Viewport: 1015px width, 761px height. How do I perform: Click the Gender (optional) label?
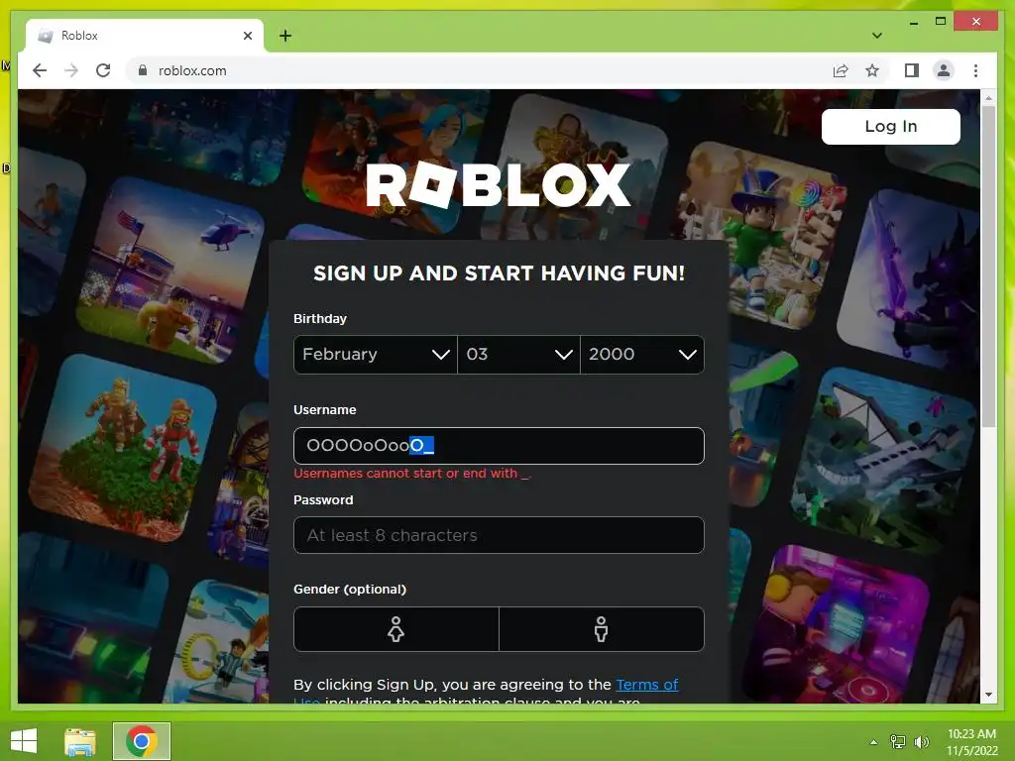click(x=350, y=589)
